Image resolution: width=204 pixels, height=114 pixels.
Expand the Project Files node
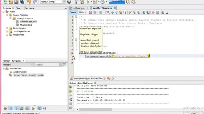tap(7, 35)
